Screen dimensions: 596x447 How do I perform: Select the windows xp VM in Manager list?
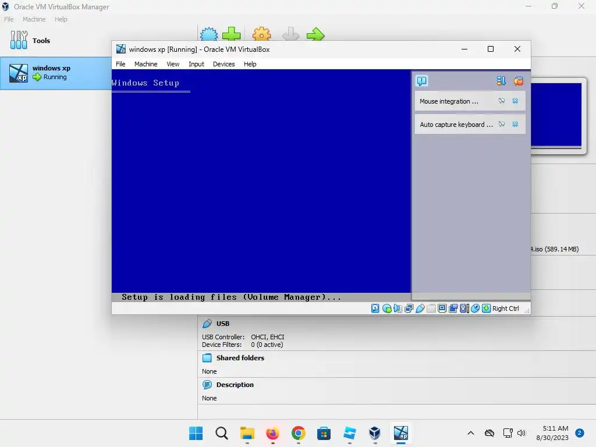[x=55, y=73]
